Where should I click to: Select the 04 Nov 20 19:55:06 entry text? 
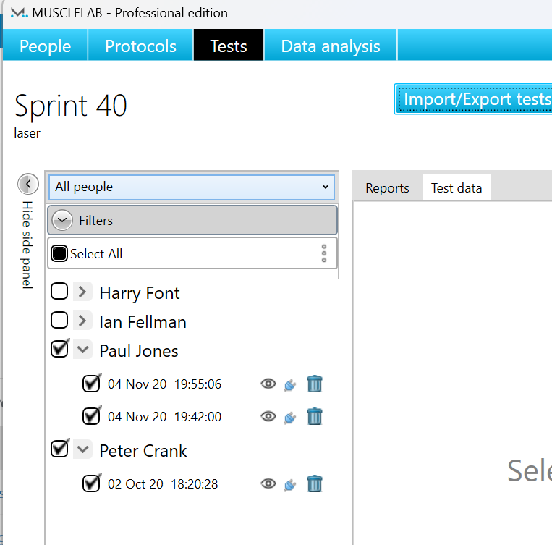click(164, 384)
